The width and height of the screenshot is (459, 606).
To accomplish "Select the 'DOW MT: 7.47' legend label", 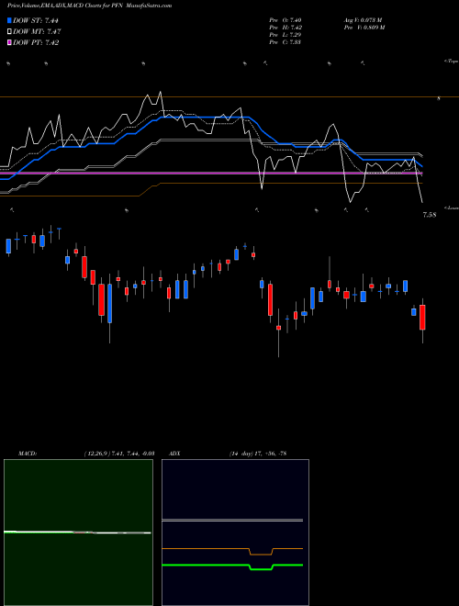I will point(37,32).
